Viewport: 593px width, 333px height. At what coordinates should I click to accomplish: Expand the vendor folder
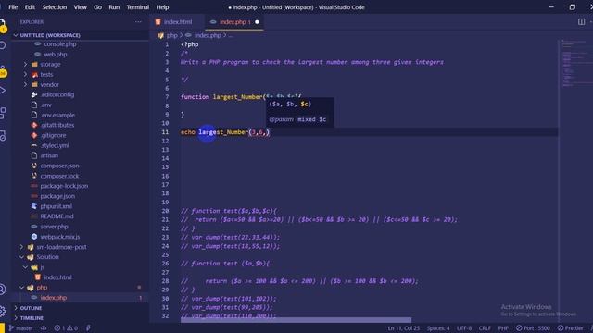[49, 84]
